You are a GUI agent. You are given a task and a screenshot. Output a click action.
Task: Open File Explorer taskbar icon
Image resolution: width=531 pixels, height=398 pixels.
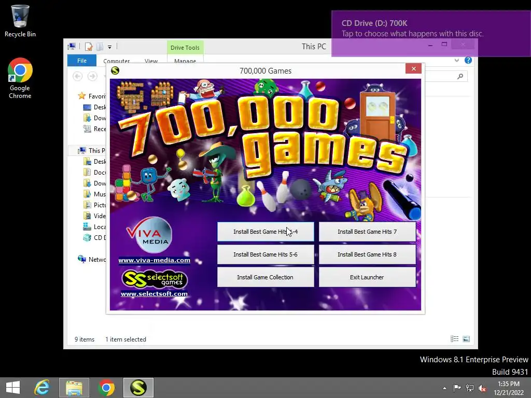pyautogui.click(x=74, y=388)
